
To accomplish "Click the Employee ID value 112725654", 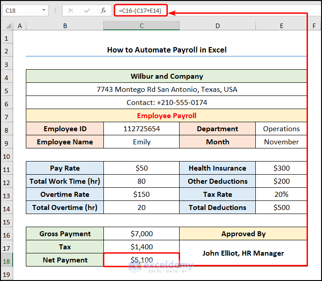I will [x=141, y=129].
